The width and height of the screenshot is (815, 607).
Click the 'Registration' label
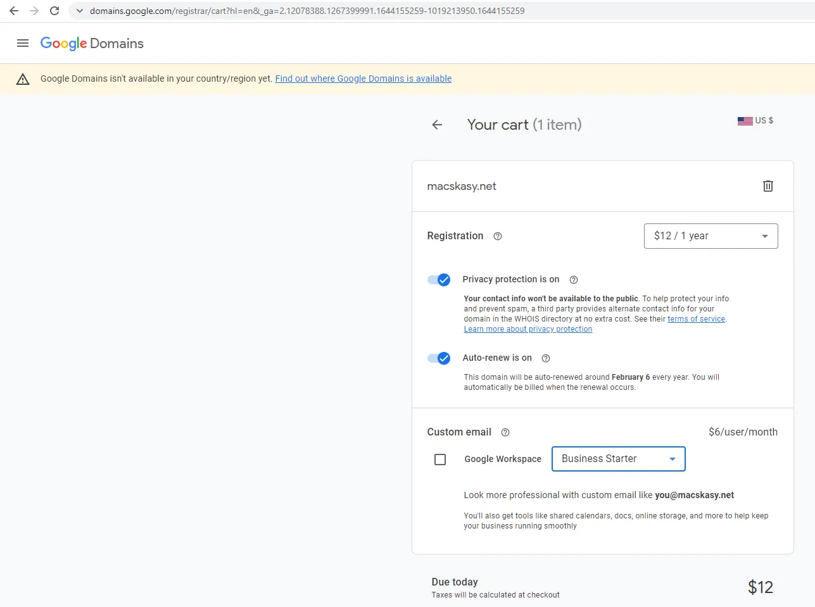tap(455, 235)
